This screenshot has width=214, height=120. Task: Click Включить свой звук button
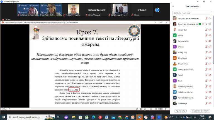pos(200,111)
